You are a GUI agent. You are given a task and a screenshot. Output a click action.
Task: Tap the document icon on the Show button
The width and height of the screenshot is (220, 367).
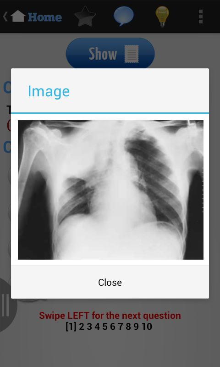point(132,54)
